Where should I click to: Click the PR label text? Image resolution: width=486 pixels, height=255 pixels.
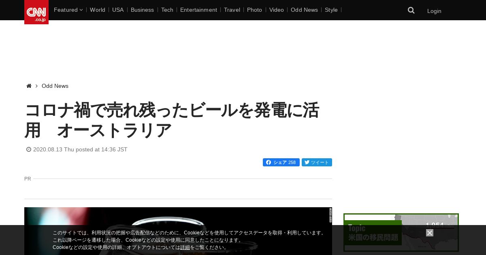28,178
